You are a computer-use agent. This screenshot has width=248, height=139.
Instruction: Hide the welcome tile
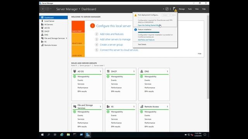pos(200,54)
